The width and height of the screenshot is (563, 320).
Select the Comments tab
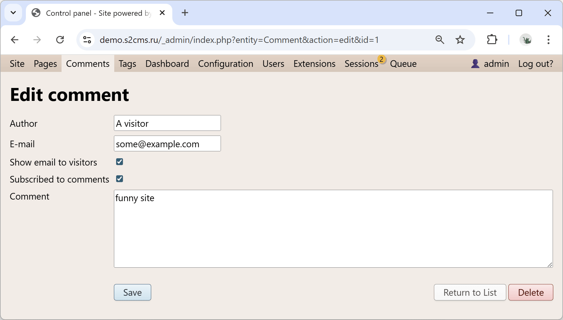coord(88,64)
